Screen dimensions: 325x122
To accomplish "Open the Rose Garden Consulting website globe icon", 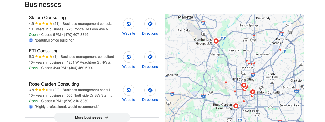I will point(129,90).
